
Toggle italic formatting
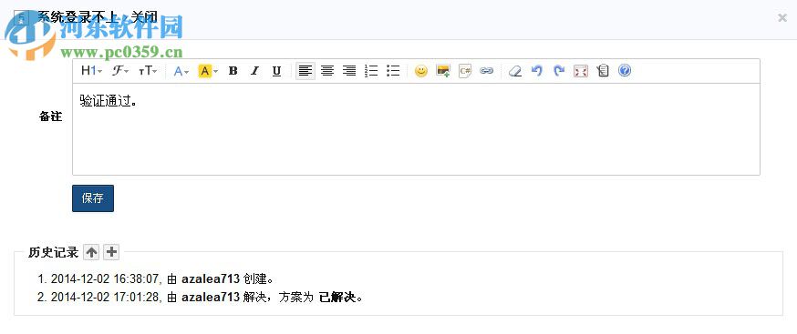pyautogui.click(x=254, y=71)
